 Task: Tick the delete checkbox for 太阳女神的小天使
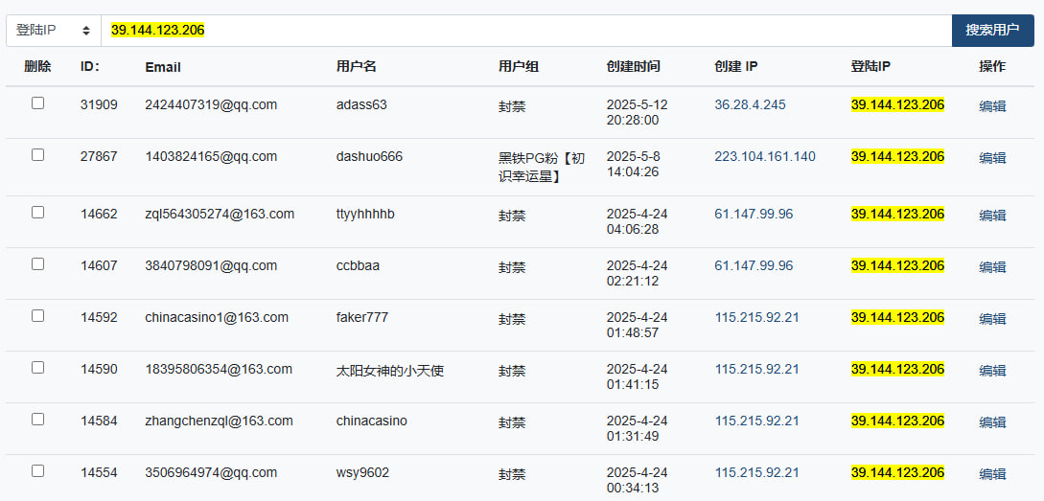tap(38, 367)
